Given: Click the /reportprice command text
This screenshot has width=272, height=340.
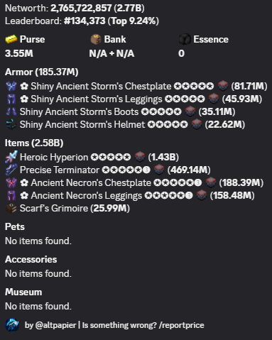Looking at the screenshot, I should coord(181,325).
